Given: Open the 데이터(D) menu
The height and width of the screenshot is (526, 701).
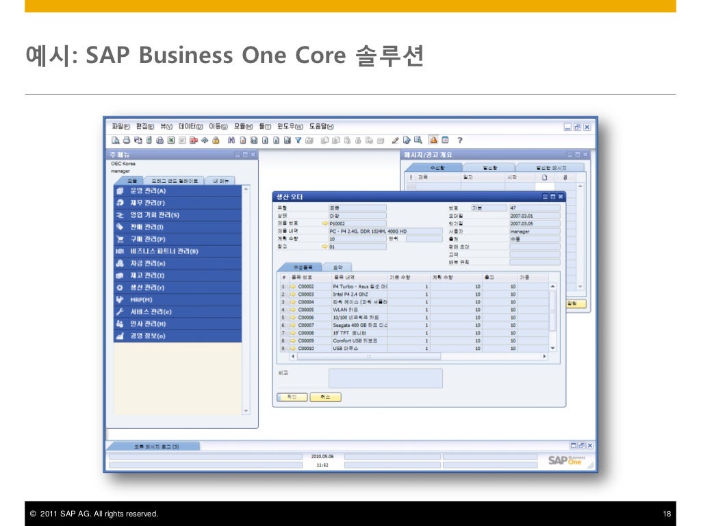Looking at the screenshot, I should [190, 127].
